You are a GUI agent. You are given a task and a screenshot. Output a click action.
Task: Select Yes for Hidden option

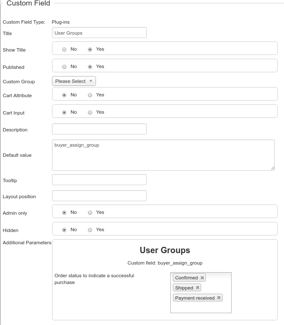90,230
